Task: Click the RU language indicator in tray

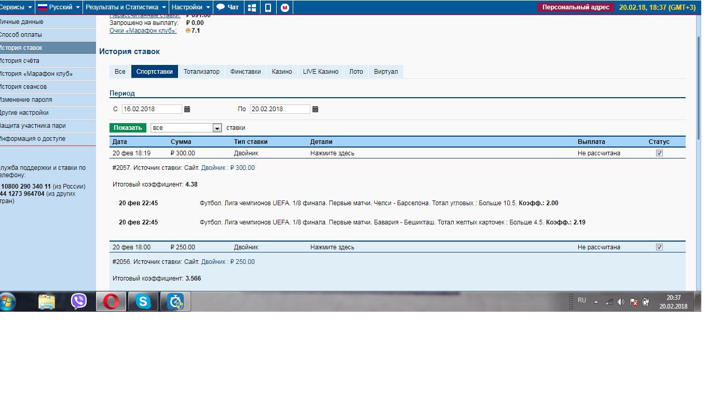Action: [x=582, y=300]
